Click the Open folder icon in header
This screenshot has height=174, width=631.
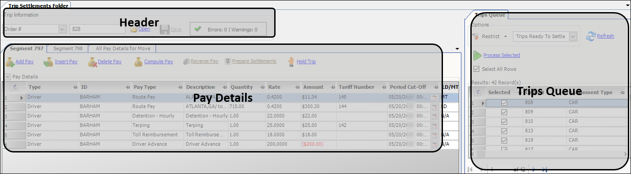click(134, 29)
